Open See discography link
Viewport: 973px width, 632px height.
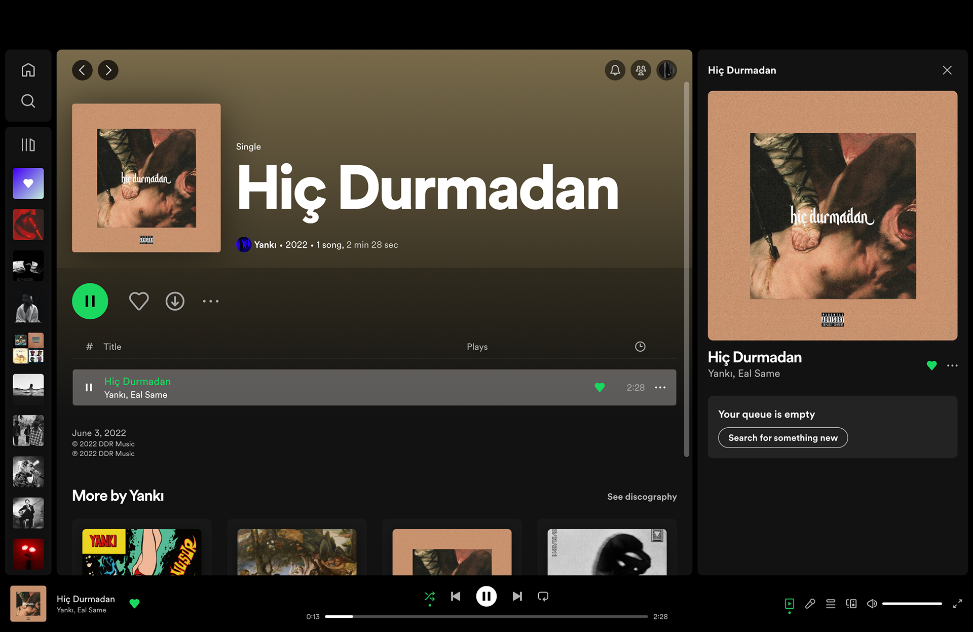click(642, 497)
